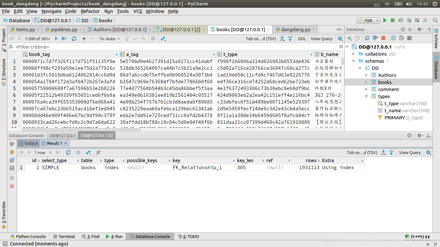Add new data source with green plus
The width and height of the screenshot is (440, 247).
[x=349, y=38]
